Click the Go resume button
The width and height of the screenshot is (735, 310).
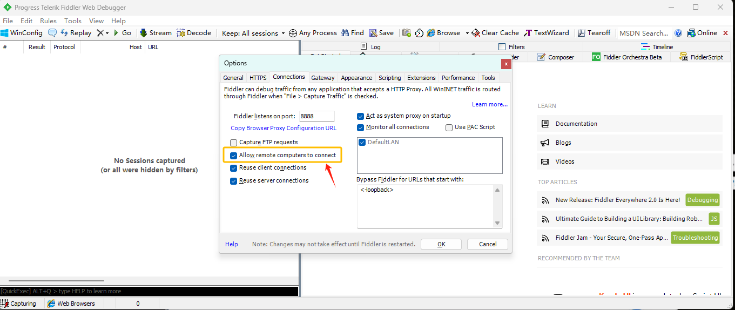(122, 33)
